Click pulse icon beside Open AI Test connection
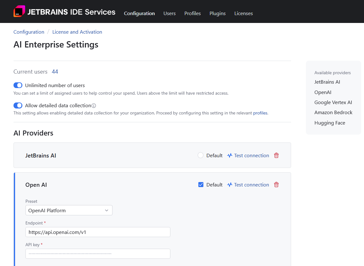 [x=230, y=185]
